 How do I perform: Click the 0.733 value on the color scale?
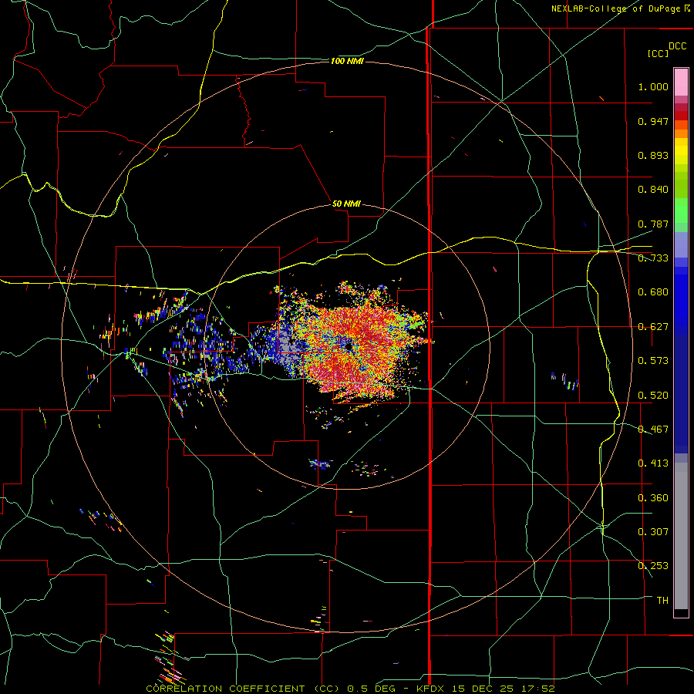tap(653, 258)
